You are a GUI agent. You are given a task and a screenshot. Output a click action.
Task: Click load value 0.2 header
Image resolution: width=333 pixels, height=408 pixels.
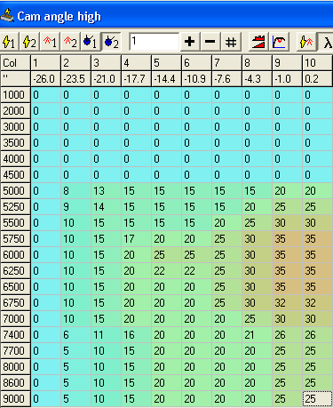click(x=317, y=79)
